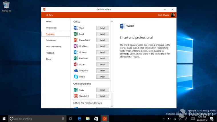
Task: Click the scroll up arrow in programs list
Action: tap(112, 20)
